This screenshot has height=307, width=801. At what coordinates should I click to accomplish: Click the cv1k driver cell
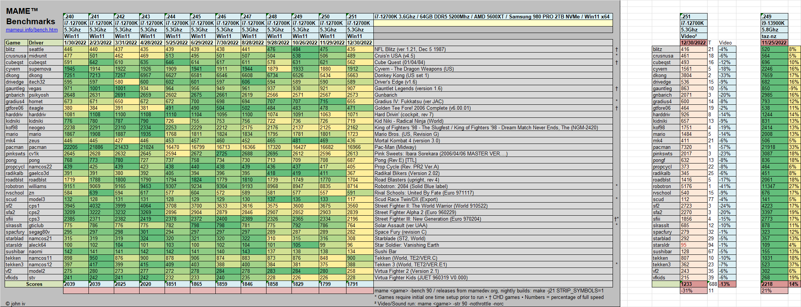pyautogui.click(x=45, y=153)
